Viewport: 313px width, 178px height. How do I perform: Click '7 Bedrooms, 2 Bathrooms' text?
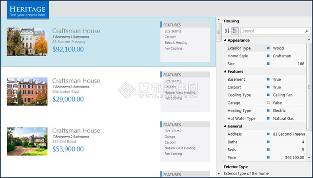pos(71,137)
